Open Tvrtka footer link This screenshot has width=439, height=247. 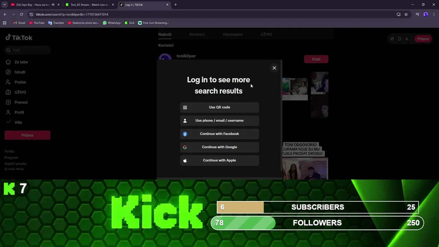pyautogui.click(x=10, y=151)
